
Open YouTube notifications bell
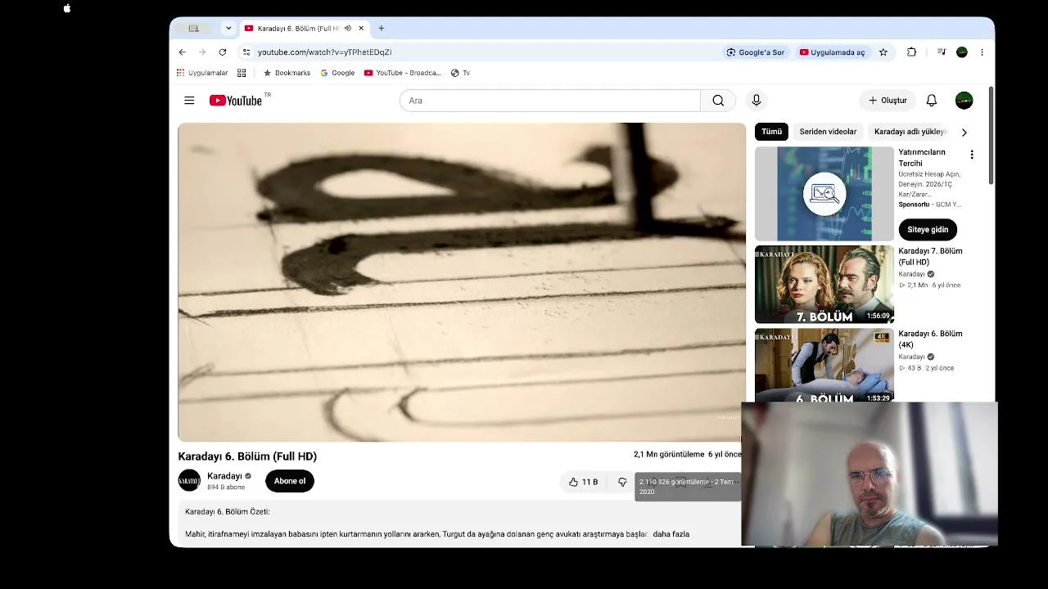pos(932,101)
